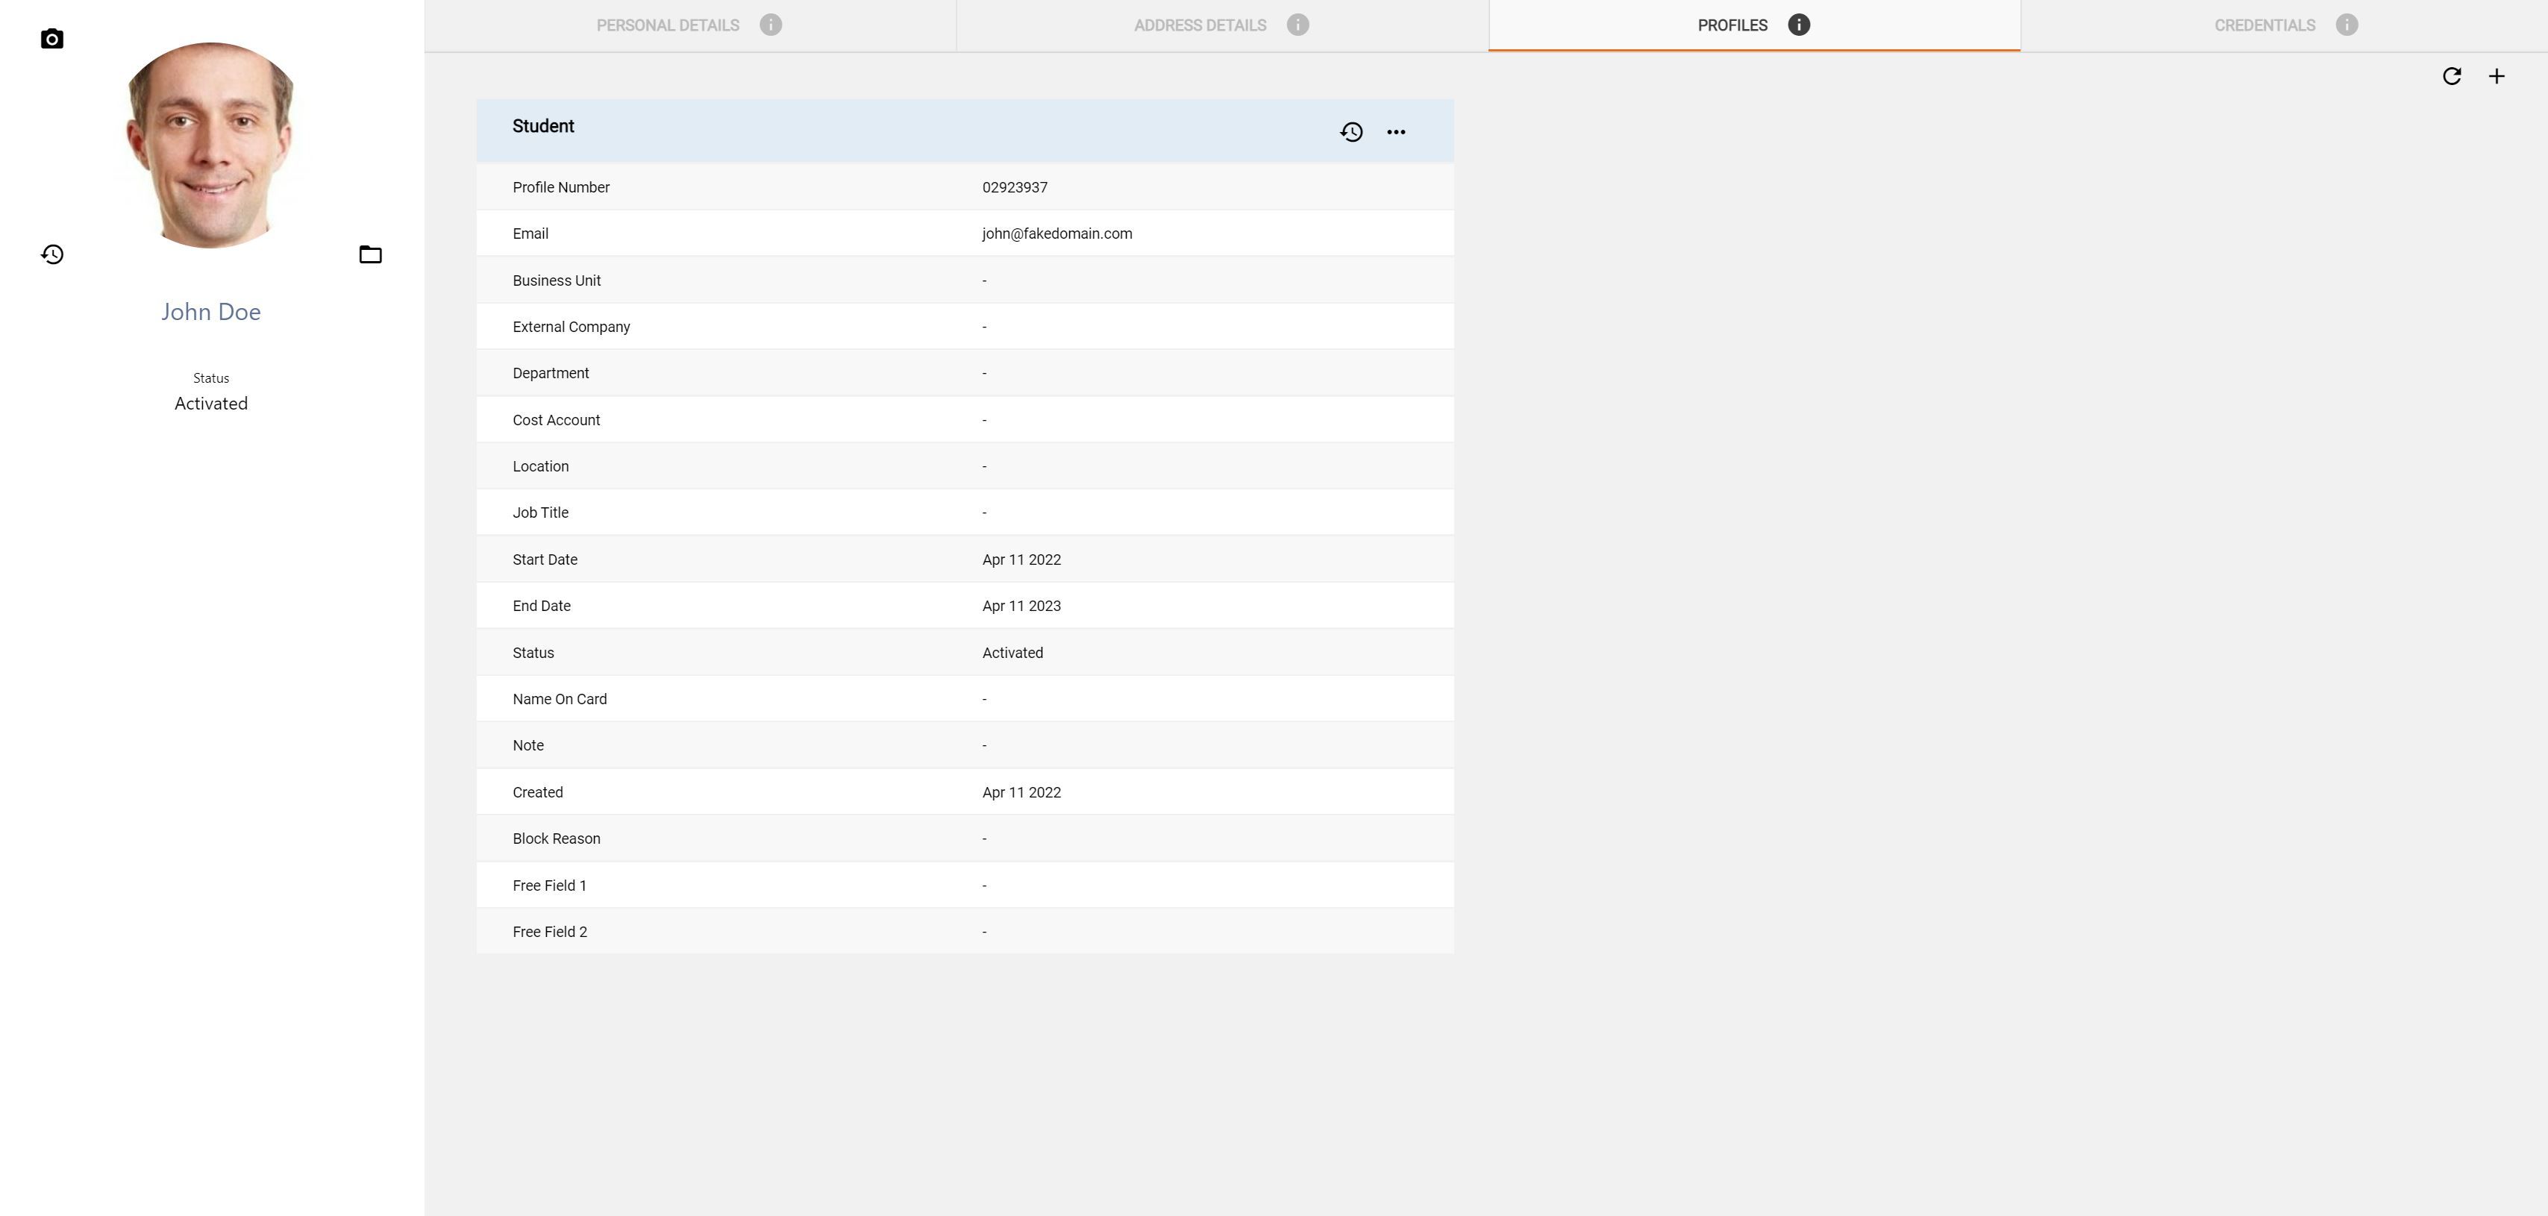Screen dimensions: 2548x1216
Task: Click the Name On Card label
Action: [560, 700]
